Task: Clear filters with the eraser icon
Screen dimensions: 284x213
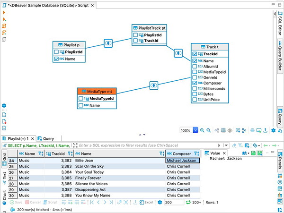Action: (x=234, y=145)
